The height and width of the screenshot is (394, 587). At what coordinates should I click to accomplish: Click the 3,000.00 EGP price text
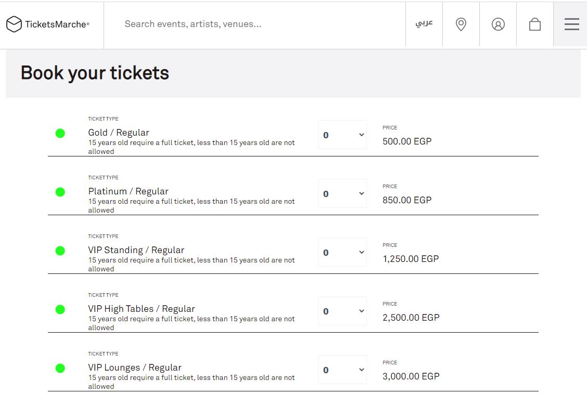411,376
